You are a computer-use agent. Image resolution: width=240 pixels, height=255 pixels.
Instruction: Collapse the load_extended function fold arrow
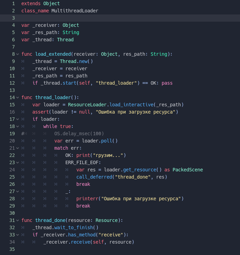pos(18,54)
